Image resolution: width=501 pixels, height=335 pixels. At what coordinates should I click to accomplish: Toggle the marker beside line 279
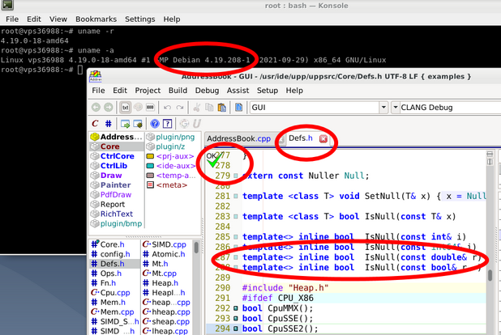tap(236, 176)
